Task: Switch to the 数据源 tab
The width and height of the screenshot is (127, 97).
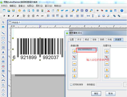Action: [118, 40]
